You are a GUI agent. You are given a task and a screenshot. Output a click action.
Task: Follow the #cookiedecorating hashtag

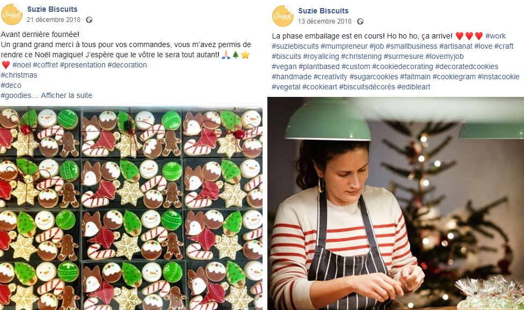(402, 67)
